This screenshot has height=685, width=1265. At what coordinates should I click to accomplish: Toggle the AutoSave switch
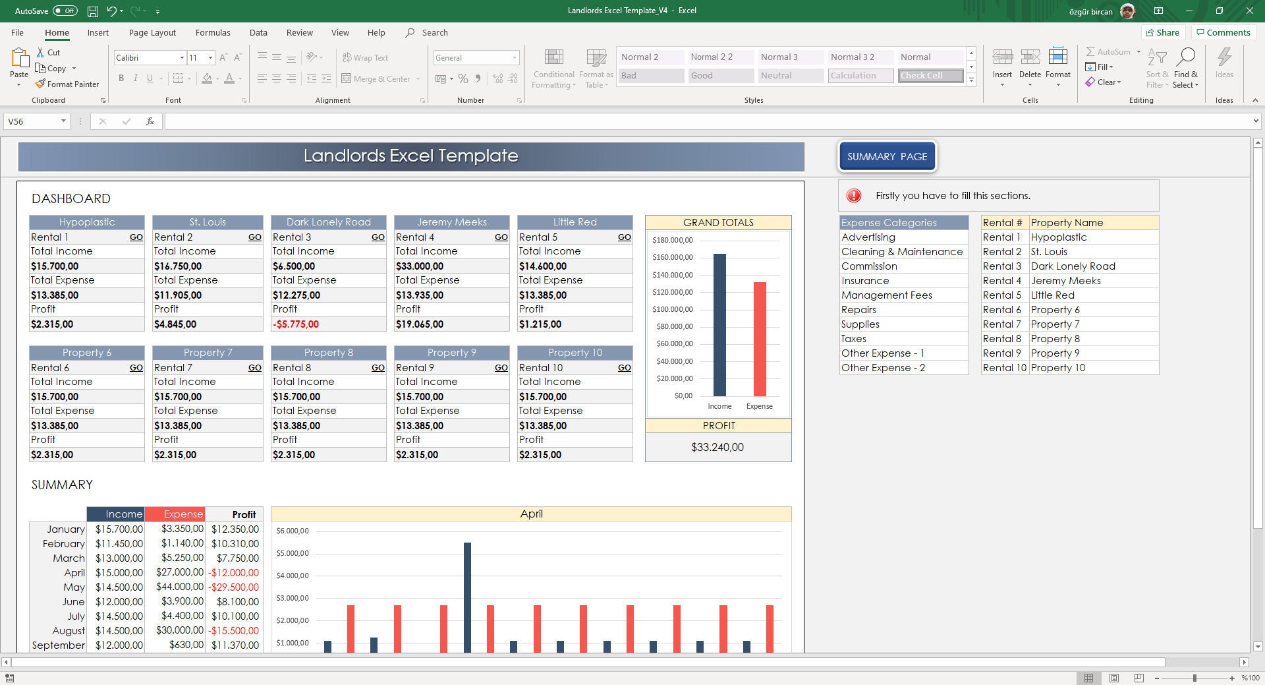tap(65, 11)
